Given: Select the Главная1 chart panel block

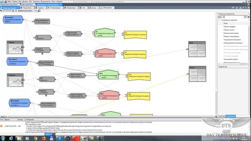Looking at the screenshot, I should point(15,80).
